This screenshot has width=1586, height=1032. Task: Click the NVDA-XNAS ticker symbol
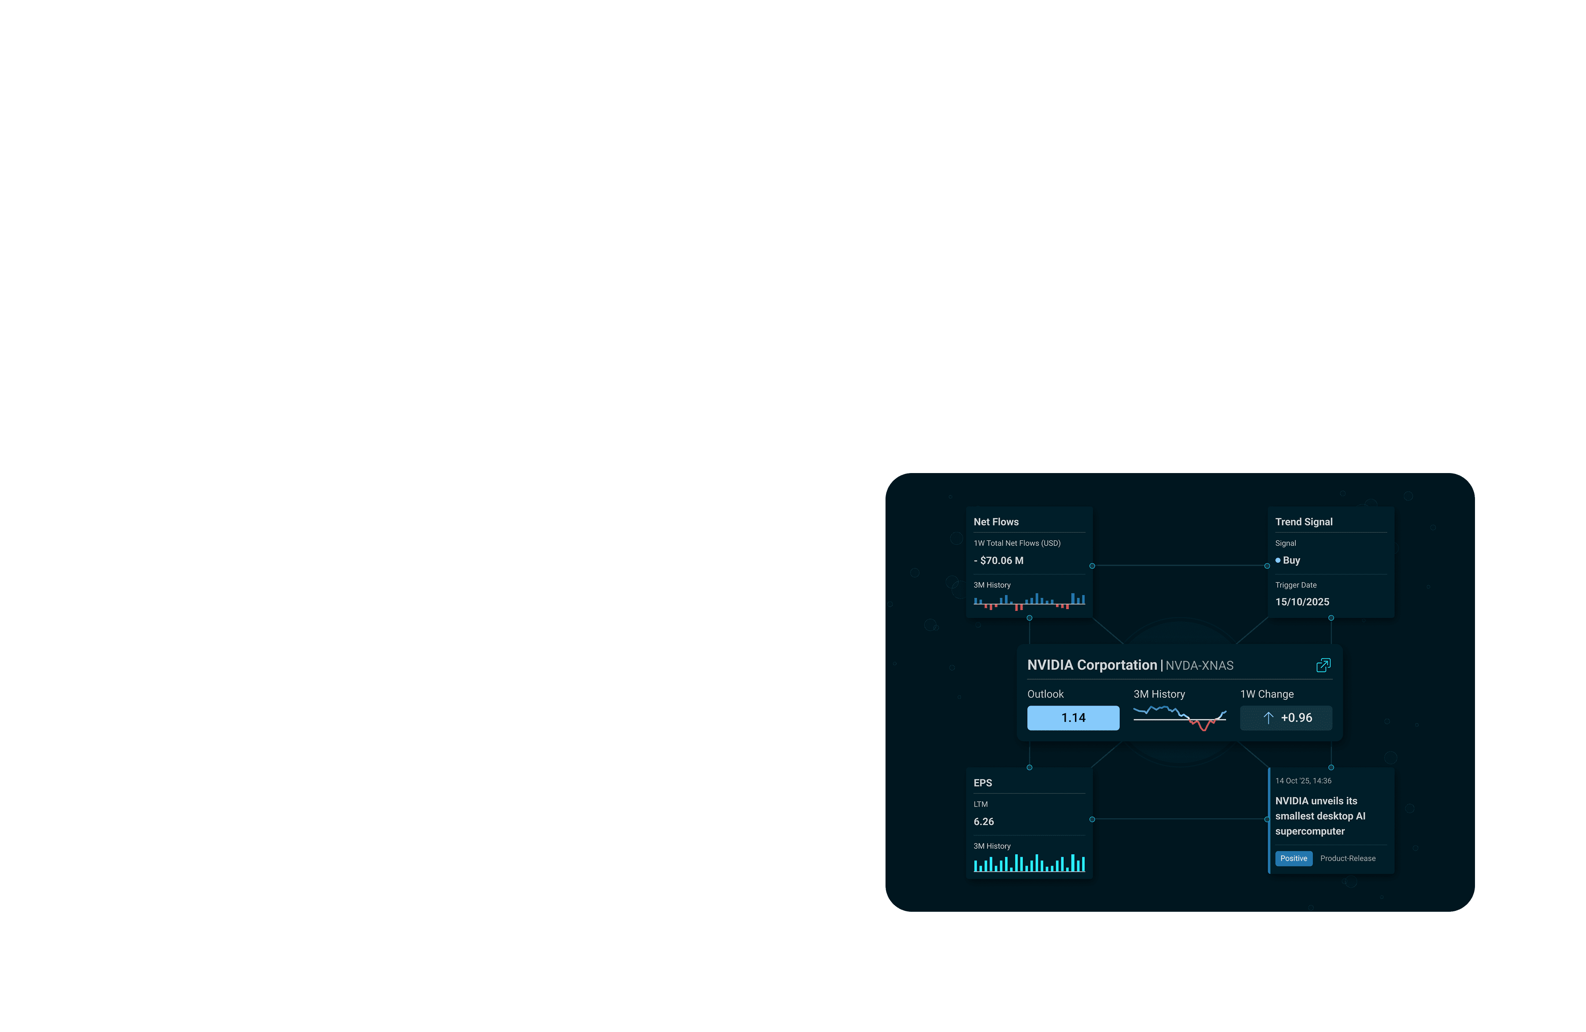1199,666
